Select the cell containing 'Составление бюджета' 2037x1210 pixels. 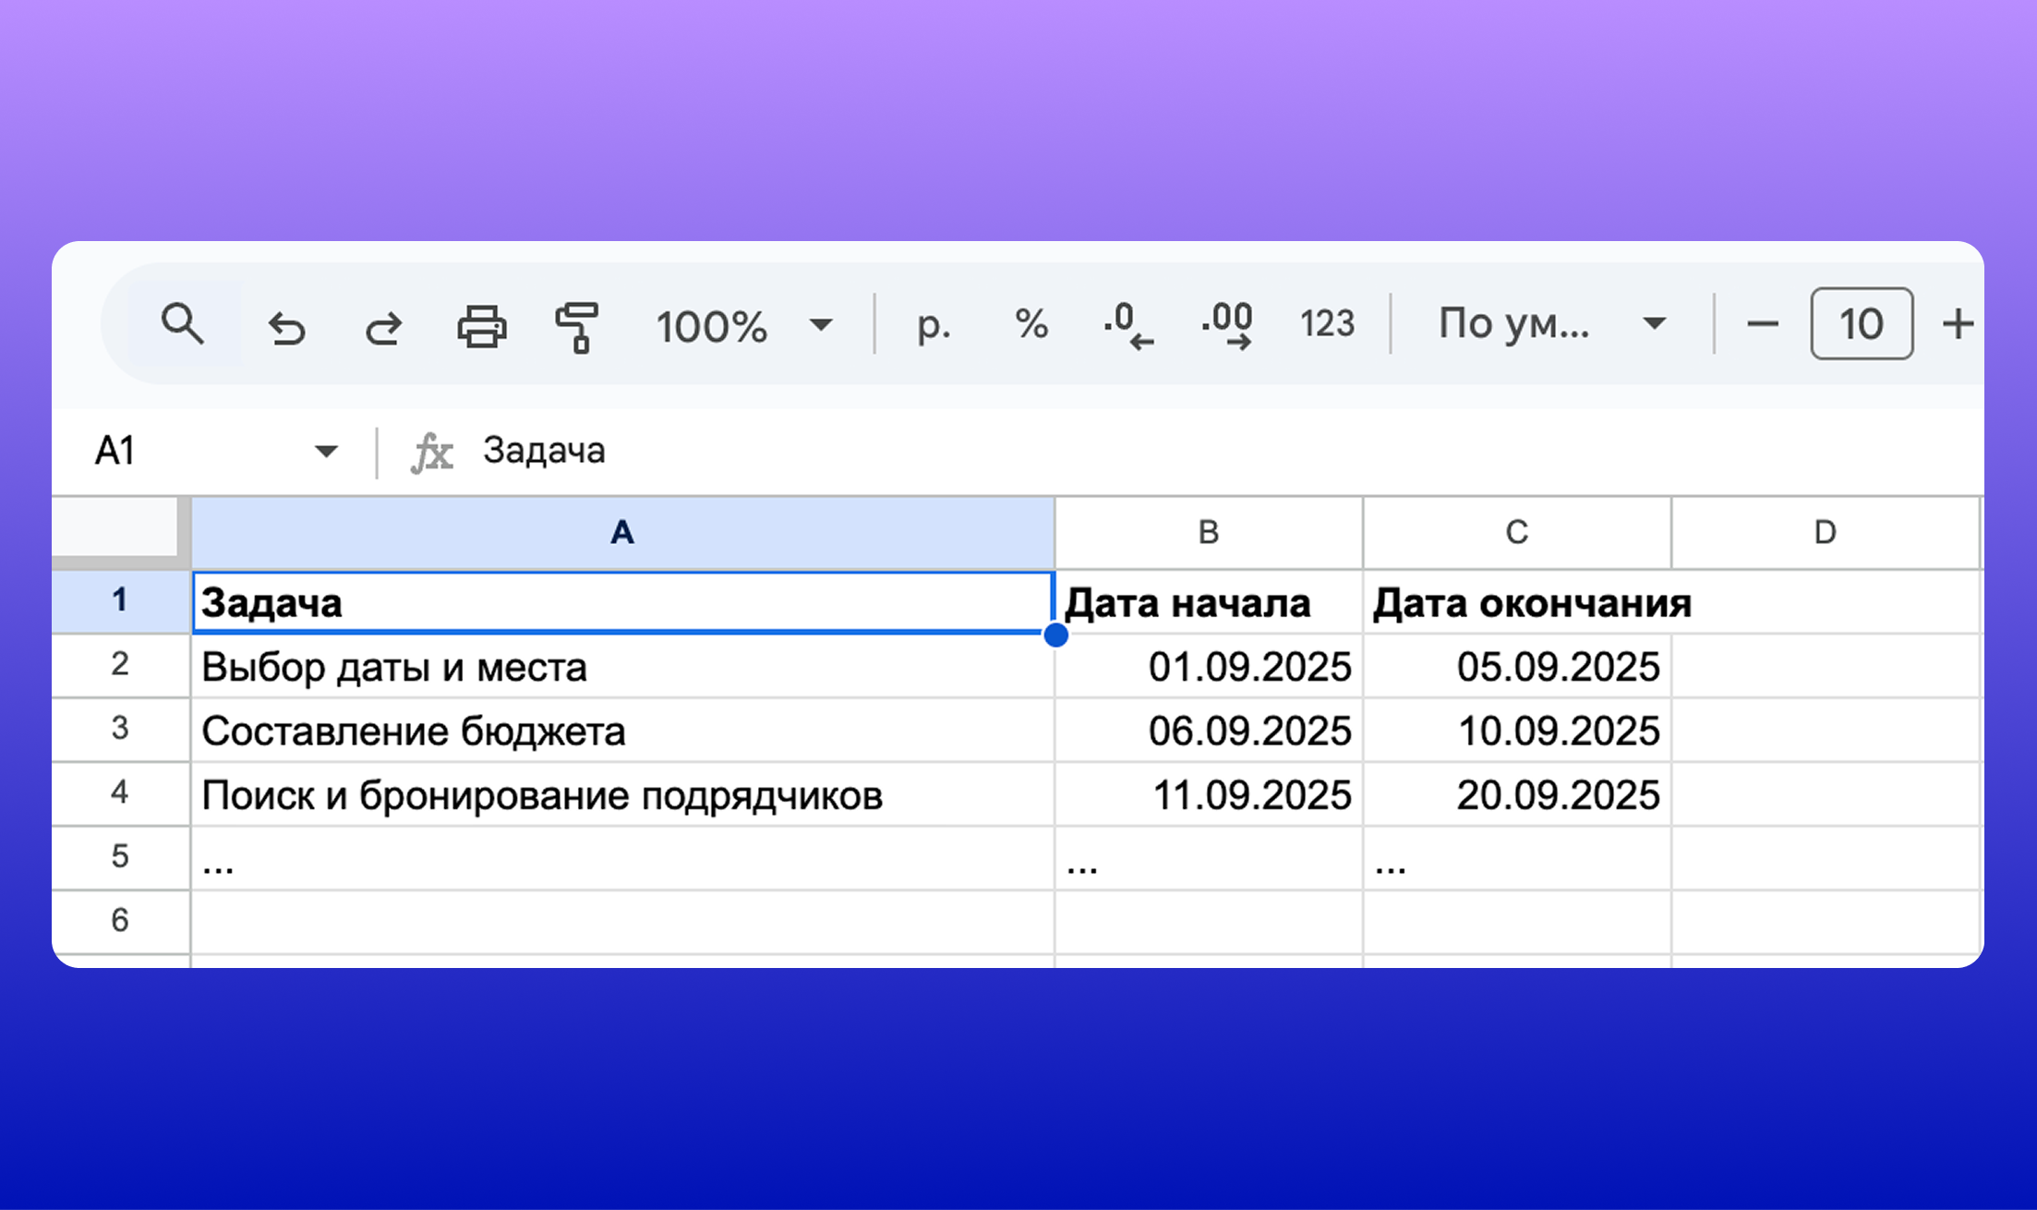point(414,730)
